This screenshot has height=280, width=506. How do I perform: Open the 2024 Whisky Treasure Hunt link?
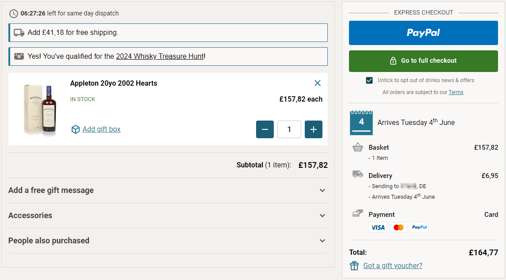[160, 57]
